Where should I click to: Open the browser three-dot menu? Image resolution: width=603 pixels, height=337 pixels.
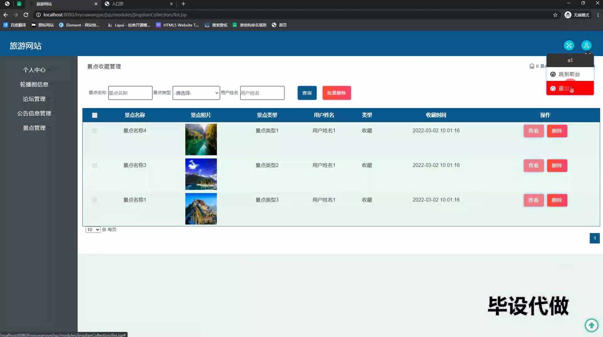point(598,15)
